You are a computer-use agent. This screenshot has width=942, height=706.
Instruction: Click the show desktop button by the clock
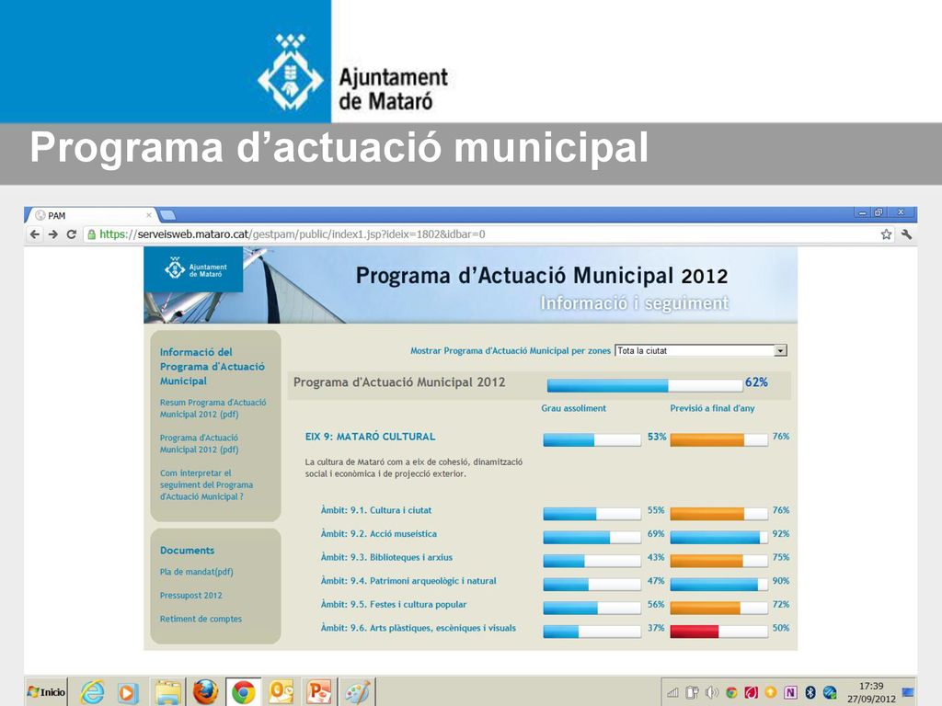point(908,693)
